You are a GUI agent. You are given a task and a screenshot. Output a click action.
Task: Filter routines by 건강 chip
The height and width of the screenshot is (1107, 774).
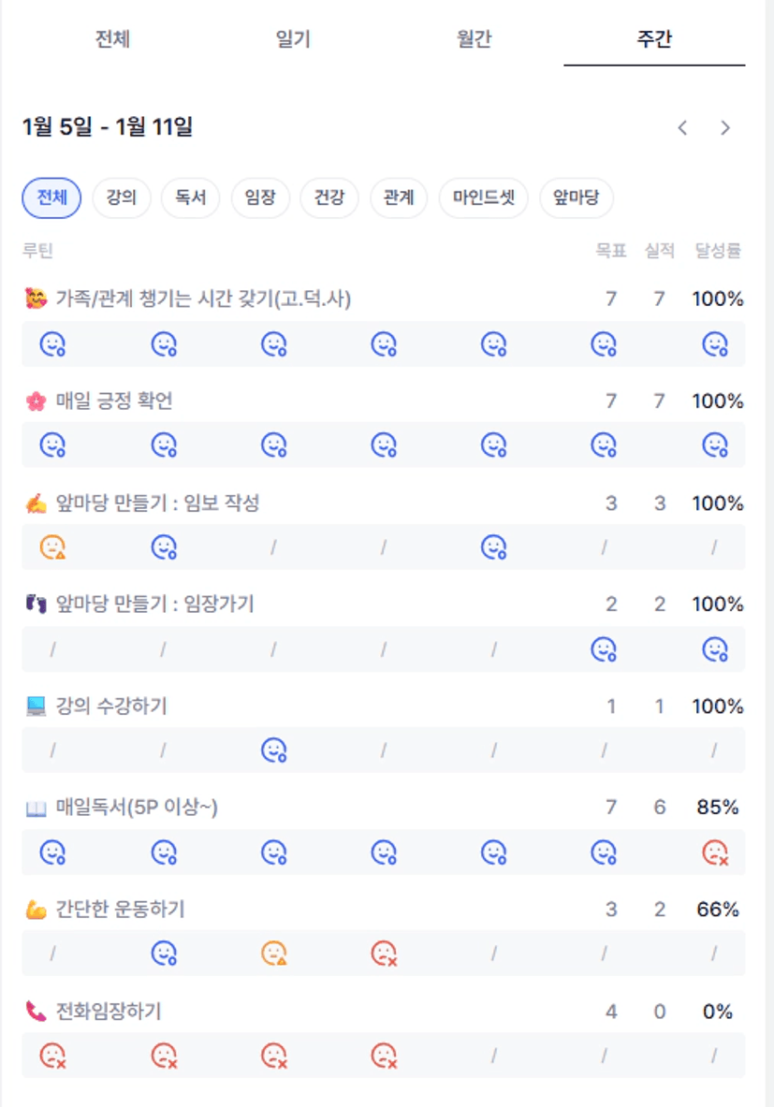[x=329, y=198]
